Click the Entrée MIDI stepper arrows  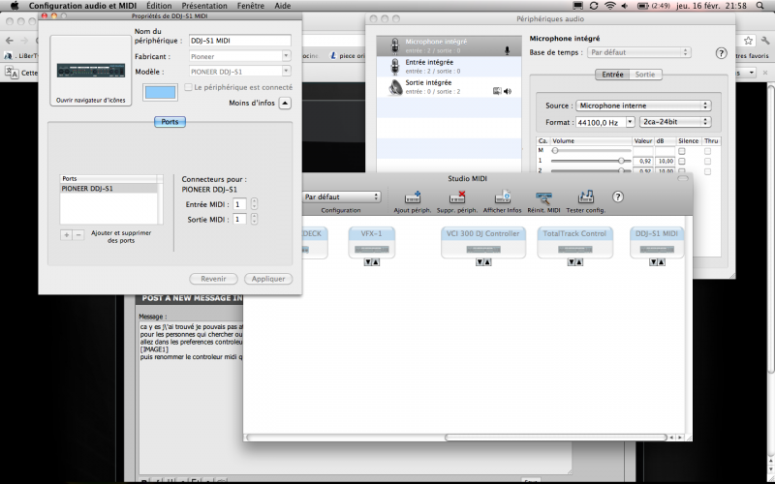coord(254,204)
